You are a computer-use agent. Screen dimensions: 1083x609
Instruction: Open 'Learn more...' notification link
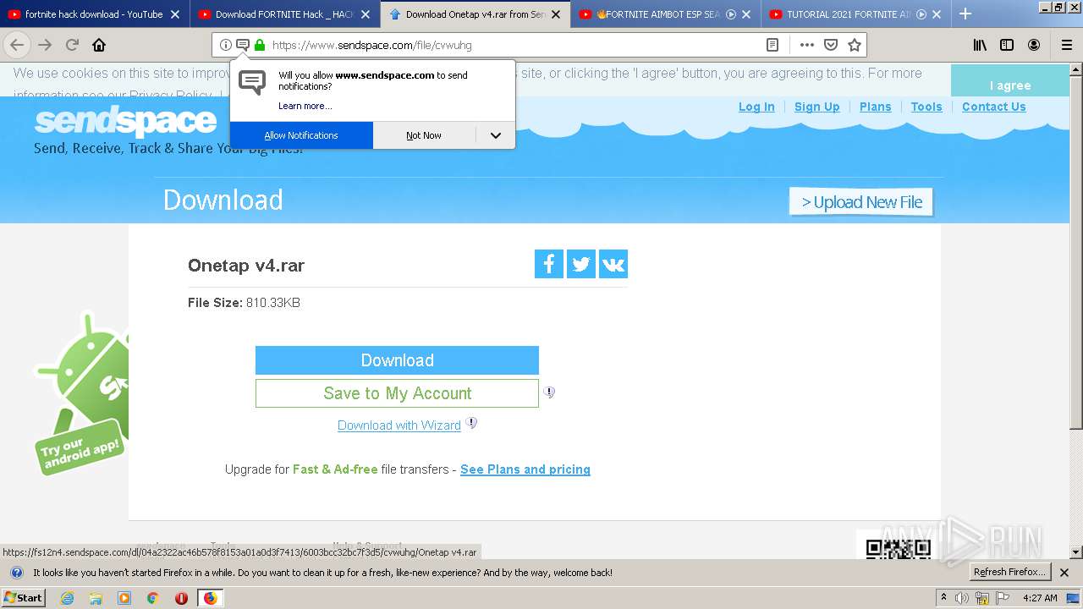(x=305, y=106)
